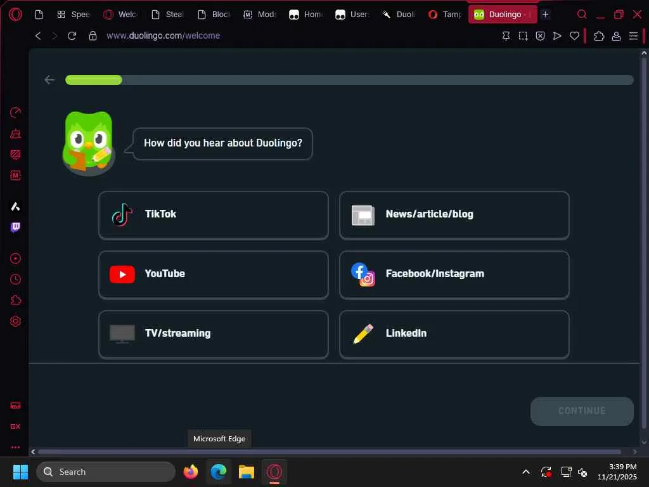This screenshot has height=487, width=649.
Task: Switch to the Home tab
Action: click(x=306, y=15)
